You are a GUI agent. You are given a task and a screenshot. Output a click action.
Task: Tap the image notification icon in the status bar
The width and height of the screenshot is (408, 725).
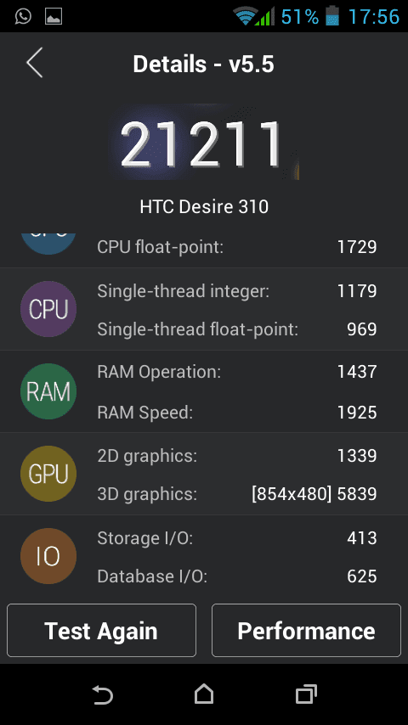click(x=54, y=17)
